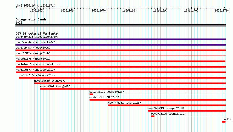Screen dimensions: 233x132
Task: Click the DGV Structural Variants track title
Action: 37,34
